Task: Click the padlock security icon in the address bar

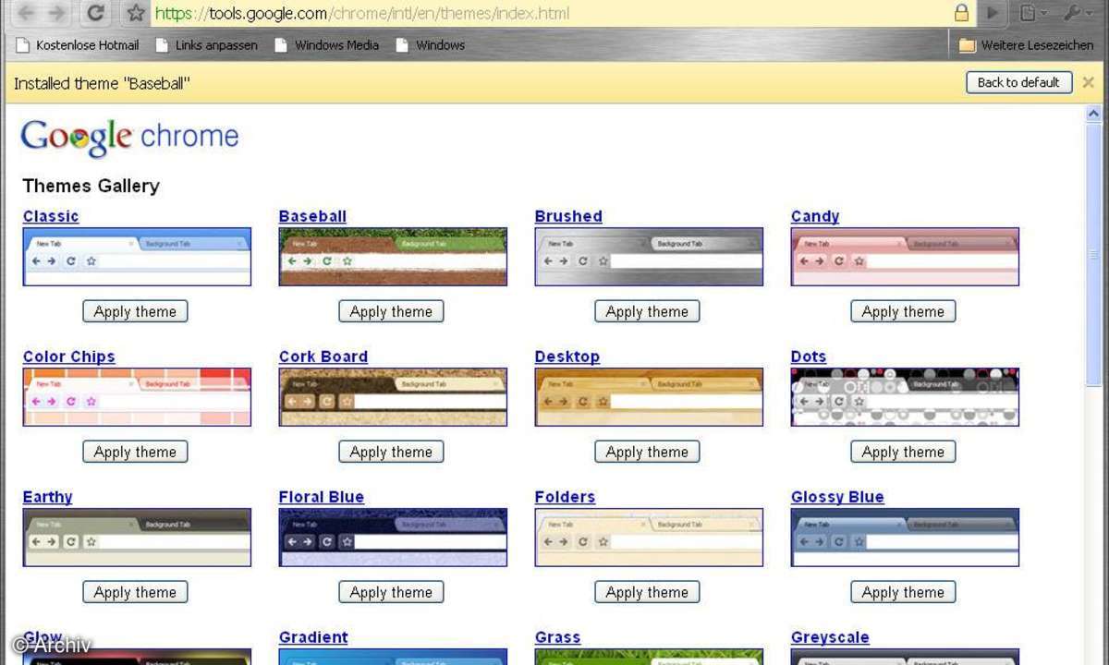Action: coord(961,13)
